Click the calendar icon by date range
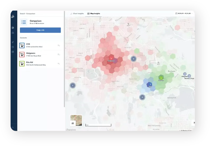 176,13
